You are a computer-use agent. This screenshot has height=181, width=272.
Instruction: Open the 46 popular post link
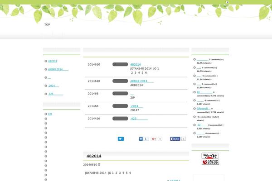point(204,92)
